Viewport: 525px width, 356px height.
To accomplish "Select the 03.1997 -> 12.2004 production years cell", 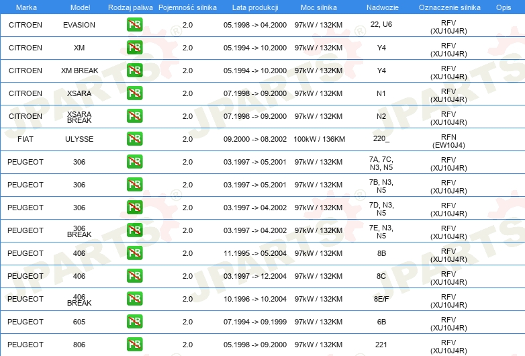I will (255, 276).
